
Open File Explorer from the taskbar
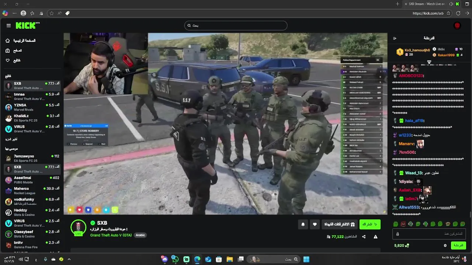click(x=229, y=259)
